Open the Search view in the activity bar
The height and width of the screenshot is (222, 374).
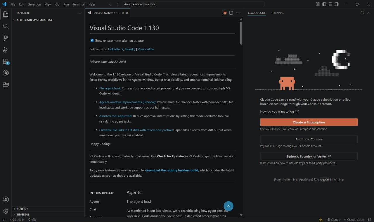pos(6,26)
